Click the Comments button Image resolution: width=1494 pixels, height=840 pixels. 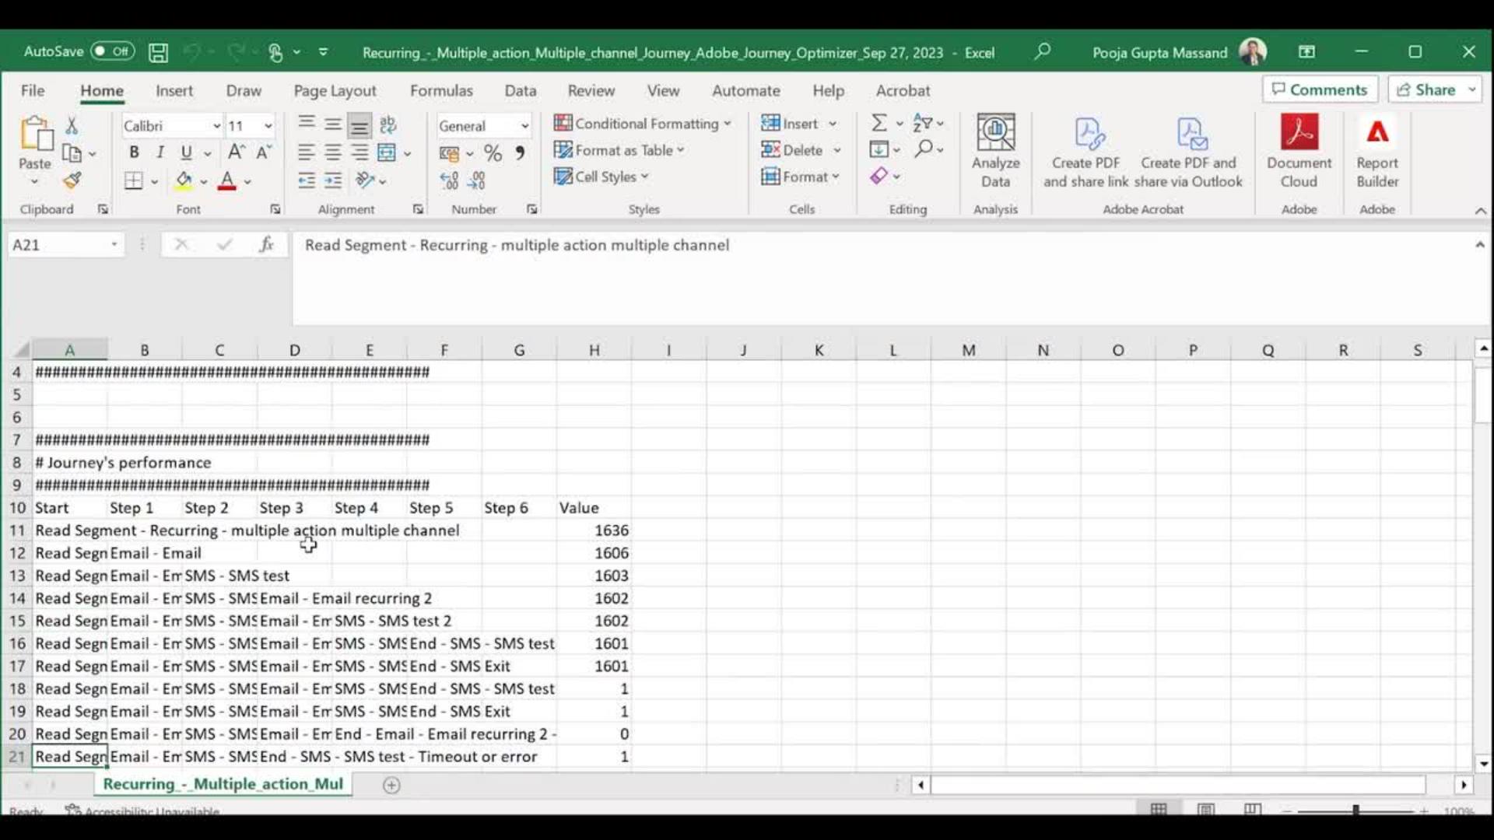click(1320, 89)
